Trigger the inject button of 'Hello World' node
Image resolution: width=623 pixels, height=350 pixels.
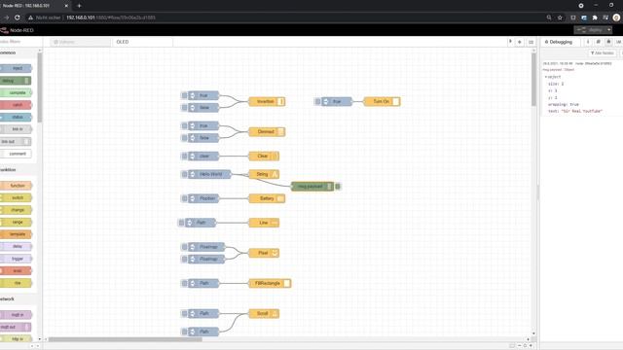tap(184, 174)
